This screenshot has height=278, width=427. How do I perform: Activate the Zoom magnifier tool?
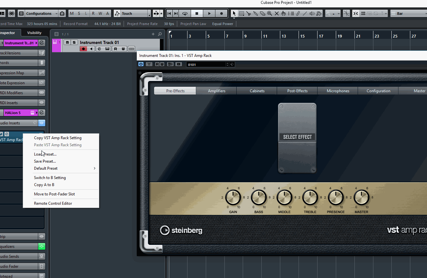(x=270, y=13)
